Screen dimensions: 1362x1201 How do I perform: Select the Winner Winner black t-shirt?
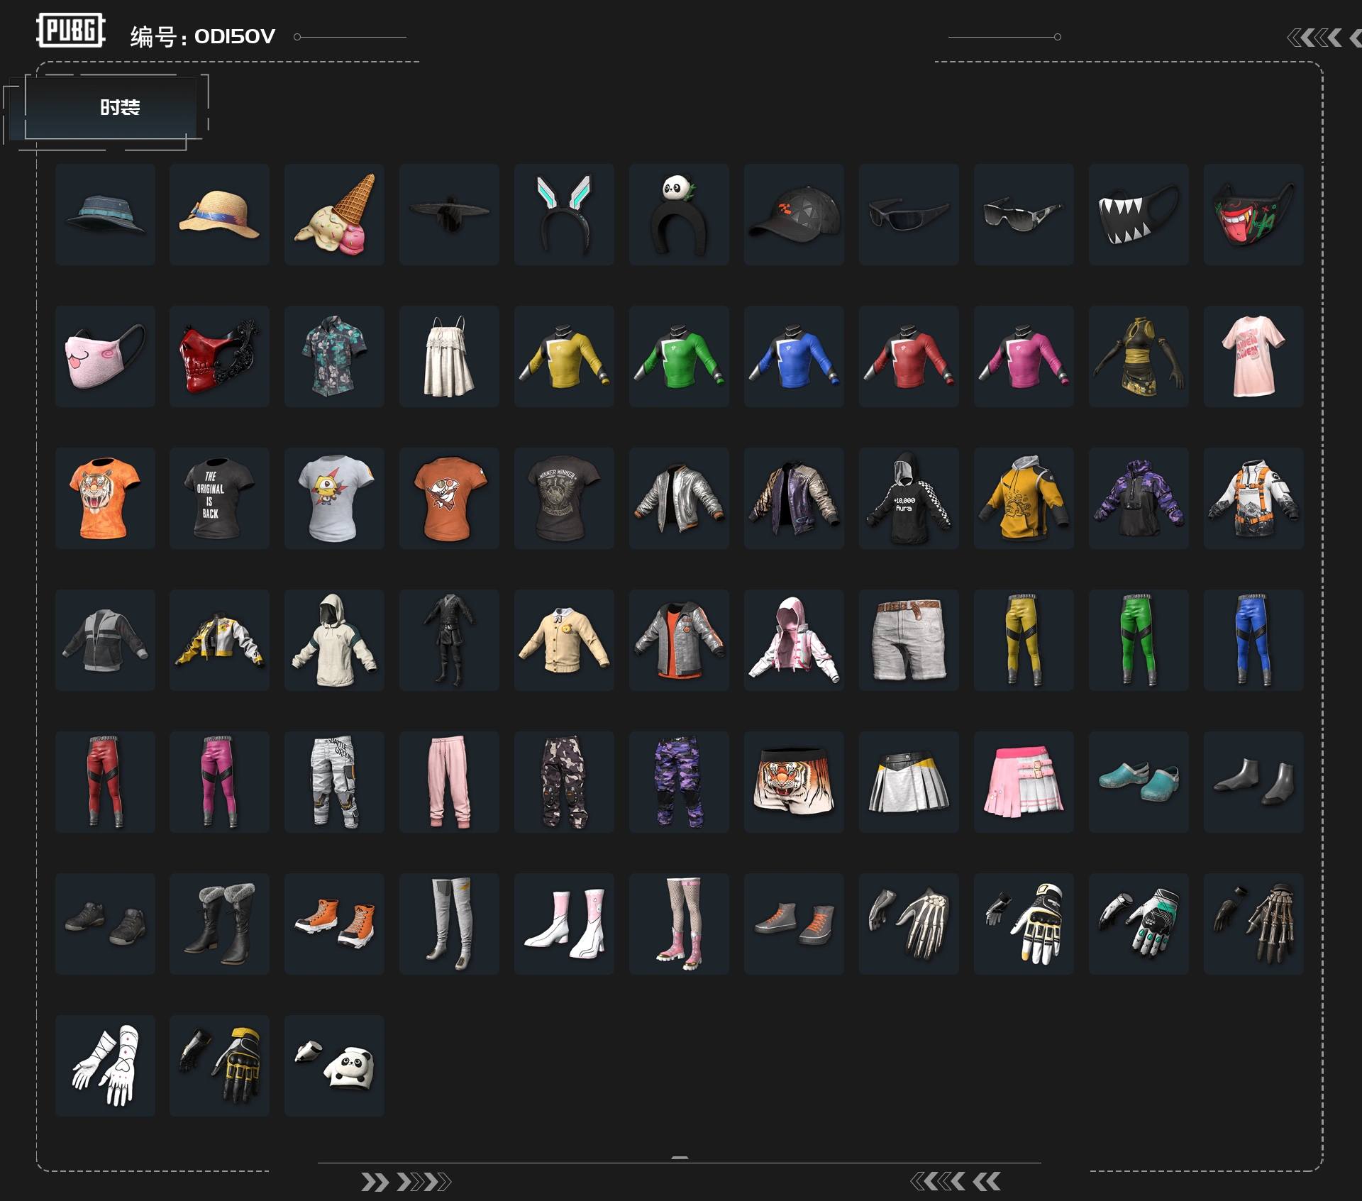(x=564, y=498)
